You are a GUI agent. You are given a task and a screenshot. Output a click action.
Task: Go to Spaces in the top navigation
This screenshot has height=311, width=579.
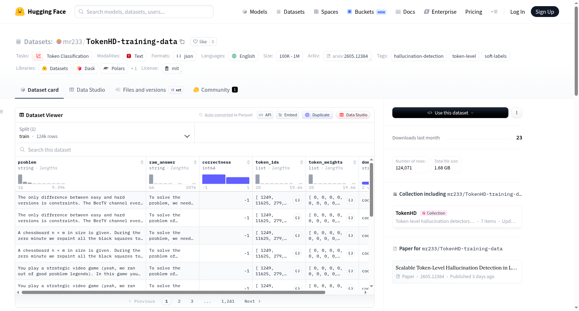tap(326, 12)
